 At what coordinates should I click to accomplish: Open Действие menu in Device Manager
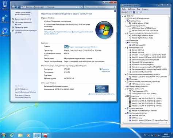(x=131, y=9)
